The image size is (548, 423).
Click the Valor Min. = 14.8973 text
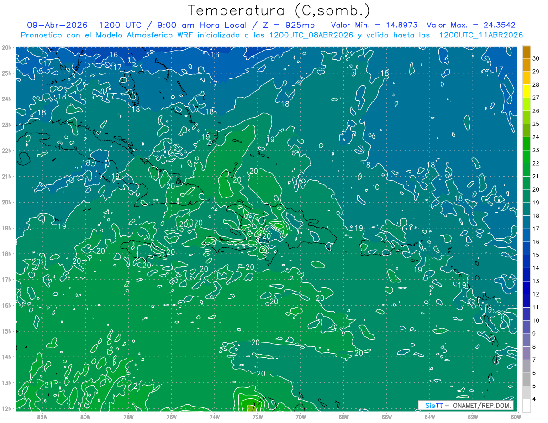pyautogui.click(x=374, y=25)
